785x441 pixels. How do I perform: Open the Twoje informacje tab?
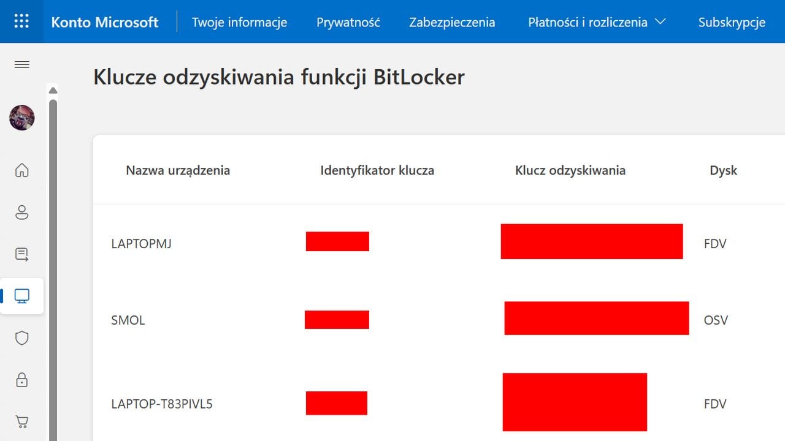[x=239, y=22]
